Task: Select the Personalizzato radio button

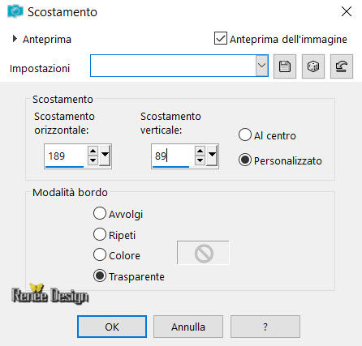Action: point(245,160)
